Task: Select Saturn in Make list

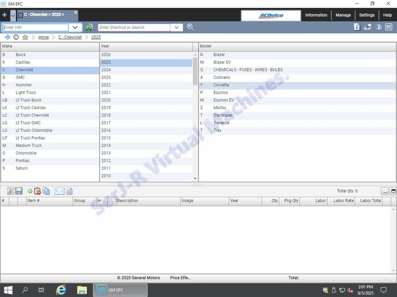Action: tap(50, 168)
